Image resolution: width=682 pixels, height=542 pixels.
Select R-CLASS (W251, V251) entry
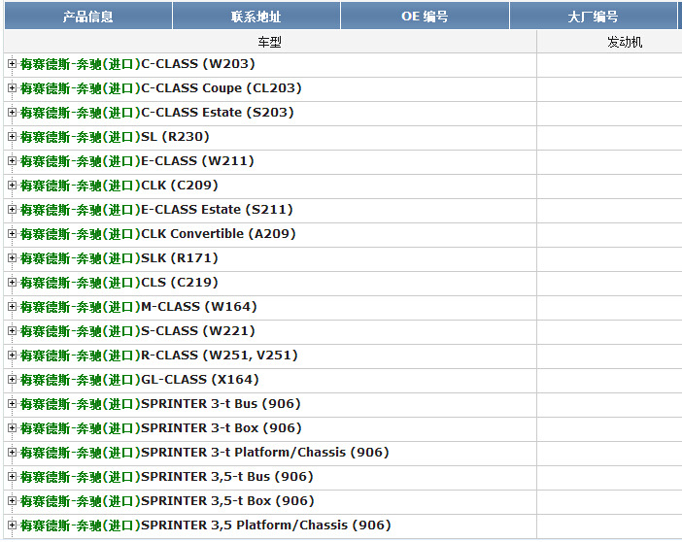pyautogui.click(x=158, y=356)
